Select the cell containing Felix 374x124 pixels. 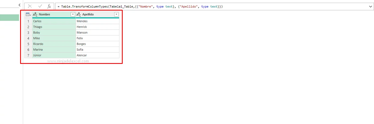tap(97, 38)
